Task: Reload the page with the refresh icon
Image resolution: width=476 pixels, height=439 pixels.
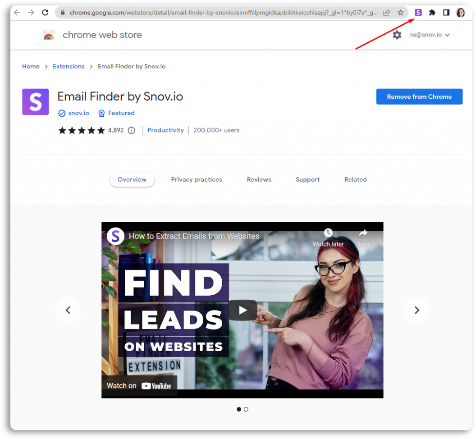Action: pyautogui.click(x=45, y=13)
